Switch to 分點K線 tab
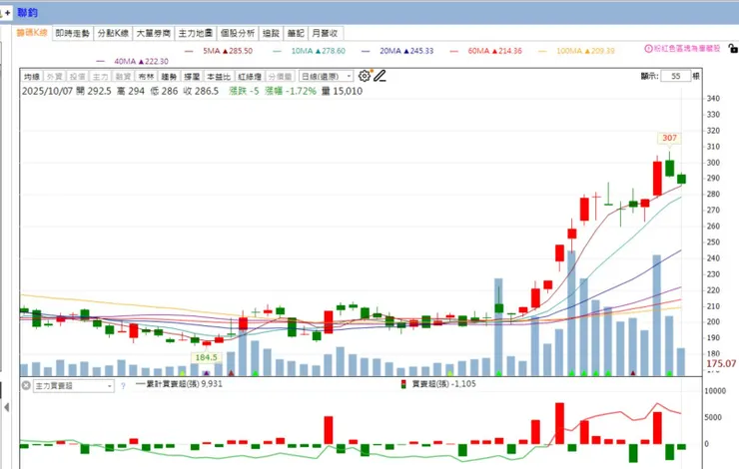 coord(113,33)
